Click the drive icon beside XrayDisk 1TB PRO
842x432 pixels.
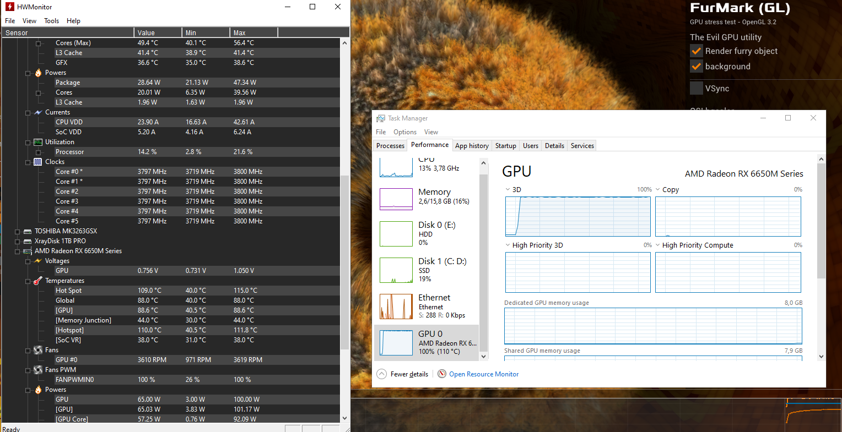click(x=28, y=241)
